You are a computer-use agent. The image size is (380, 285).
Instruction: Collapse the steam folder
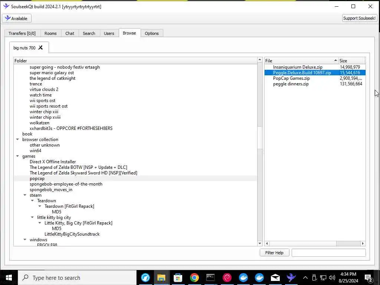(25, 195)
